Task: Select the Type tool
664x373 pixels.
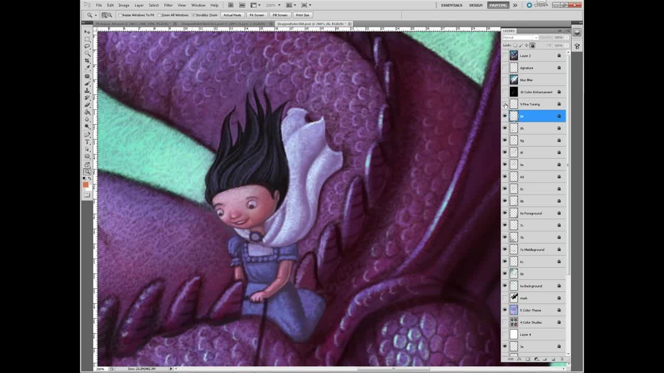Action: [87, 142]
